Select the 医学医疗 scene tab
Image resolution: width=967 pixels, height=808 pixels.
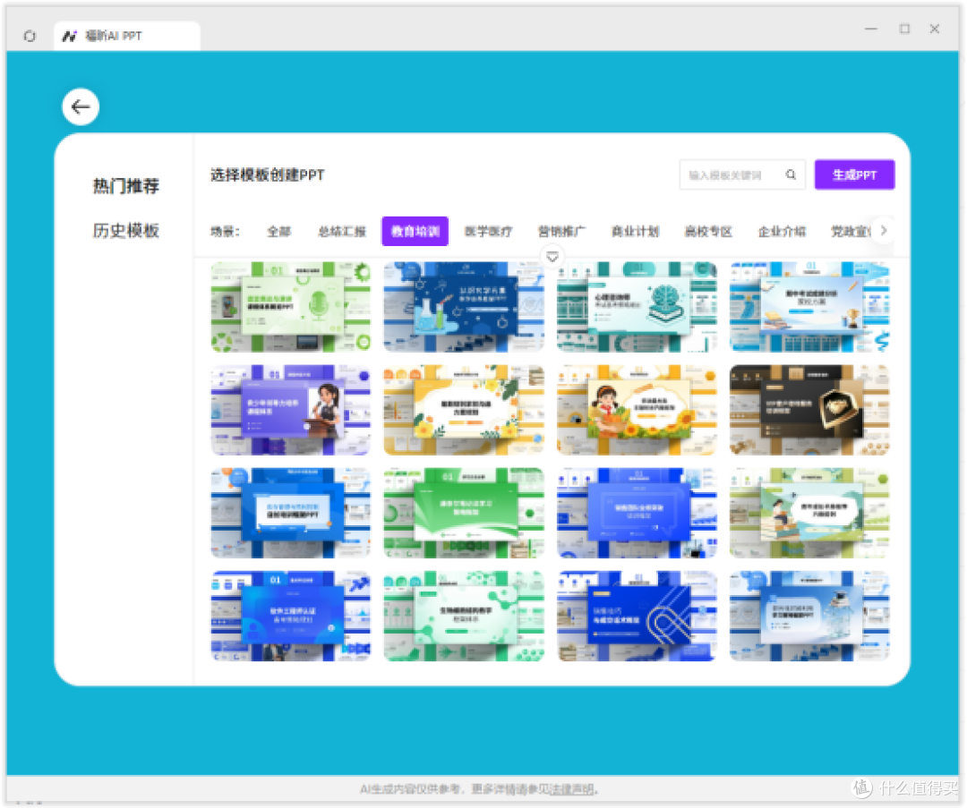coord(489,232)
